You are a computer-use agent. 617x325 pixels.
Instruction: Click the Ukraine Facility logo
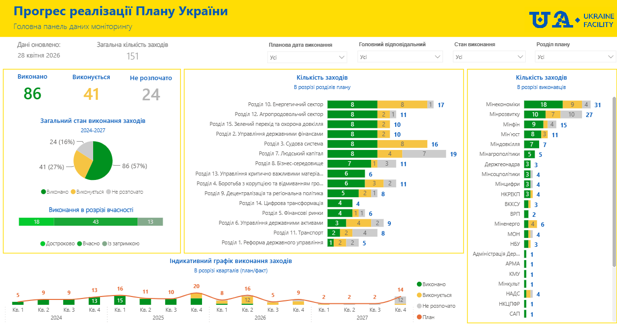click(572, 20)
